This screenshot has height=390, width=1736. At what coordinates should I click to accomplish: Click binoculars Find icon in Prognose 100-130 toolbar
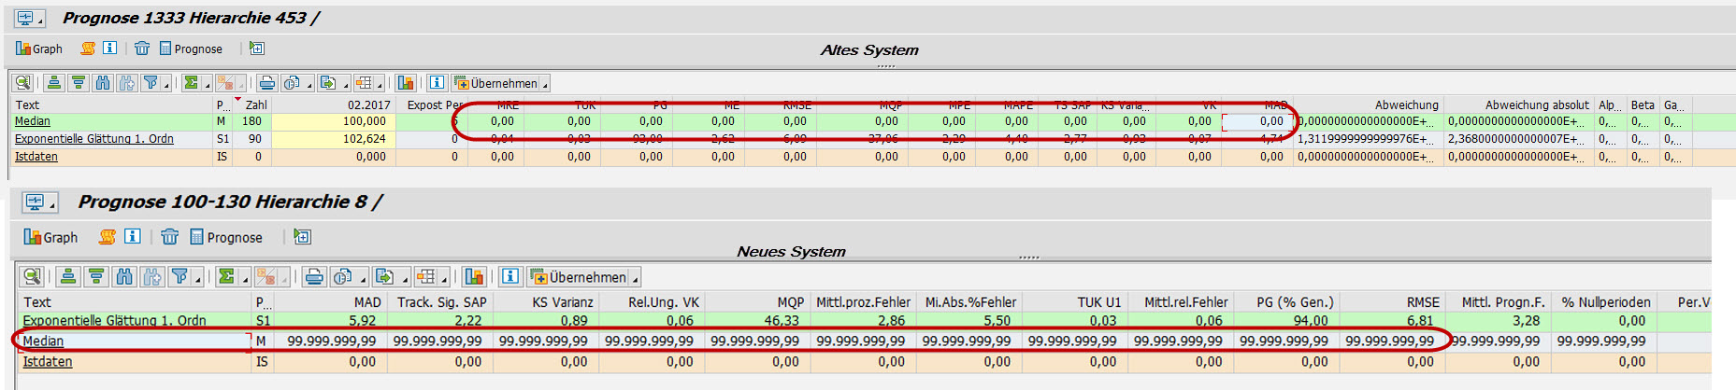click(125, 277)
